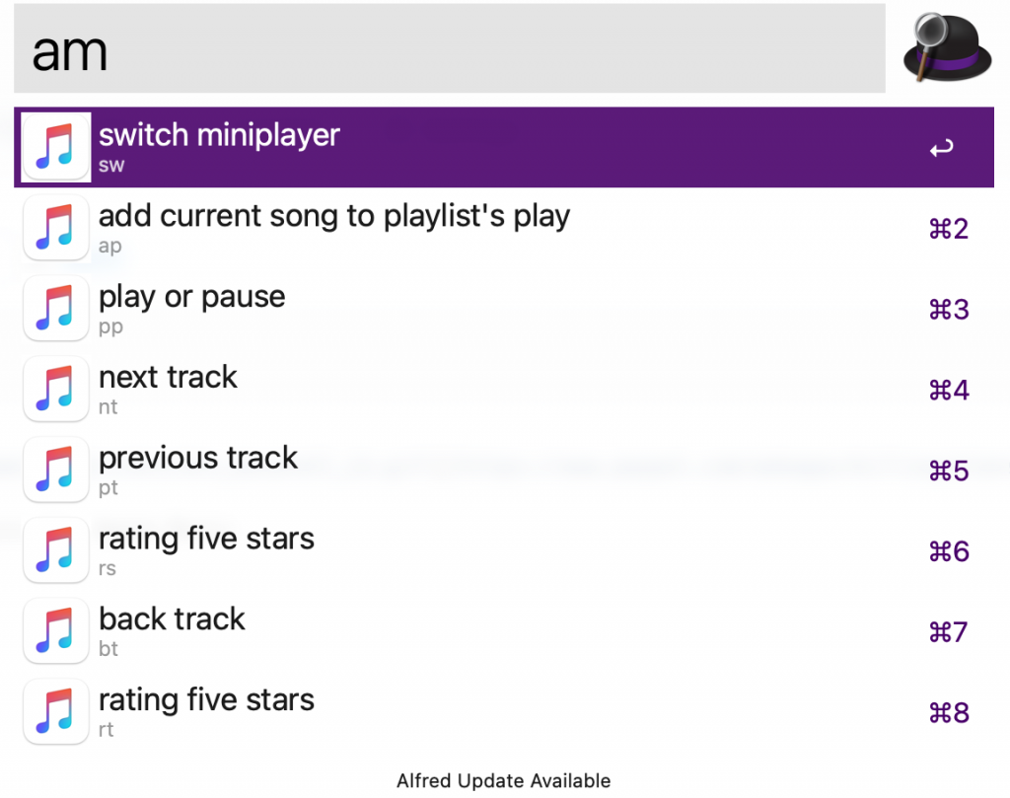Click the Alfred Update Available link
The width and height of the screenshot is (1010, 798).
click(x=504, y=780)
